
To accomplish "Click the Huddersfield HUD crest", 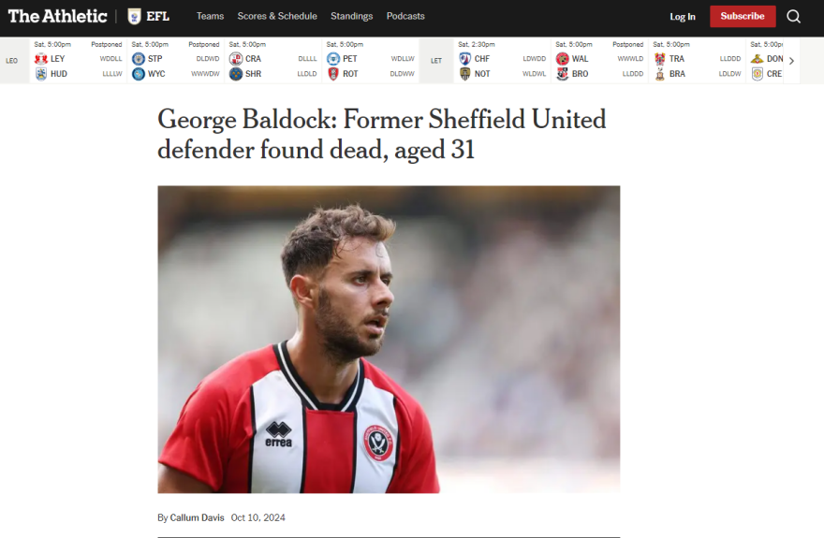I will click(x=41, y=74).
